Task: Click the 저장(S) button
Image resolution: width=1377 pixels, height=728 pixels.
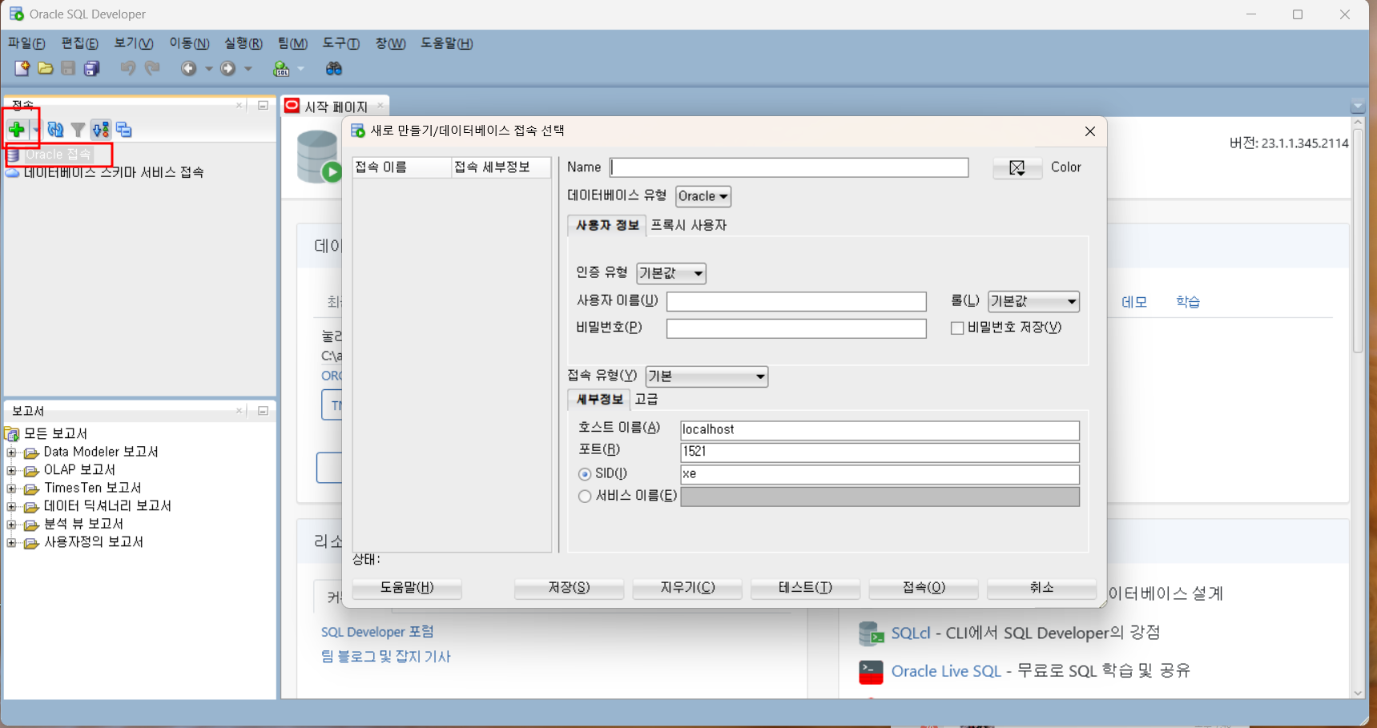Action: 569,588
